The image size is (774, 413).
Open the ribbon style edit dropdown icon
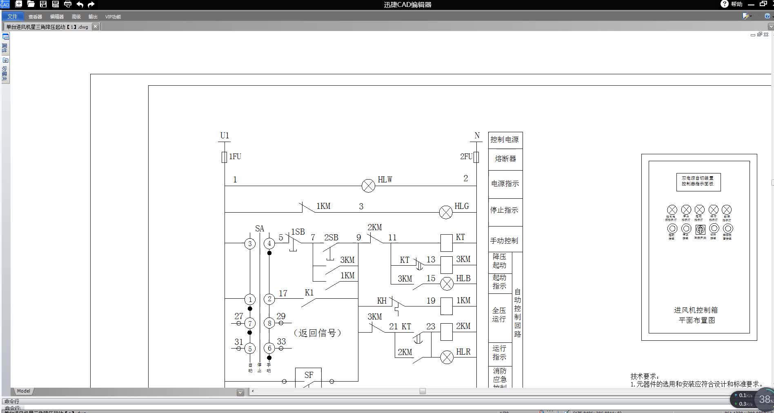[x=747, y=16]
